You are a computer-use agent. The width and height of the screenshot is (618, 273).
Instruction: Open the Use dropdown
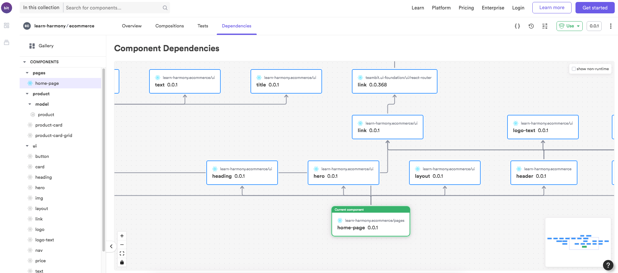click(569, 26)
